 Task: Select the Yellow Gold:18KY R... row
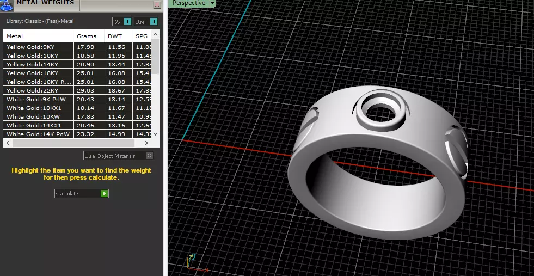(x=77, y=82)
